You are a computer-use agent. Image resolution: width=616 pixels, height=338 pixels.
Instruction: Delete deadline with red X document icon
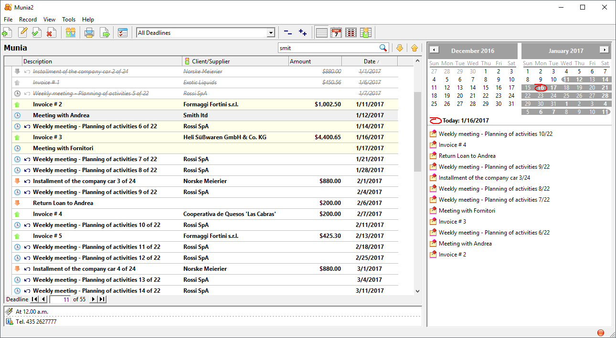pos(51,32)
